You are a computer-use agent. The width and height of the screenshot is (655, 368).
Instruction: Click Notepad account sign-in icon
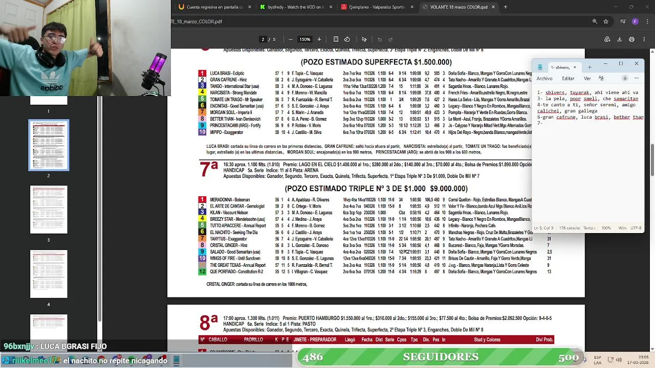(x=625, y=78)
